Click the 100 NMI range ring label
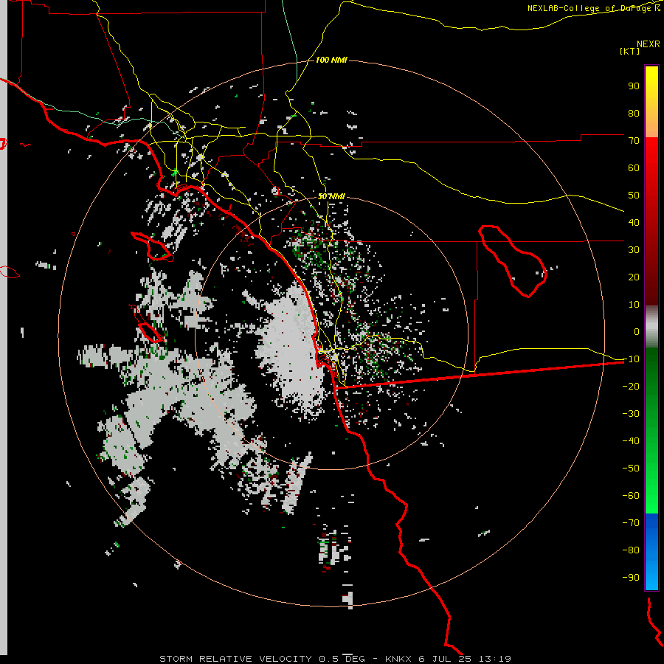 331,60
